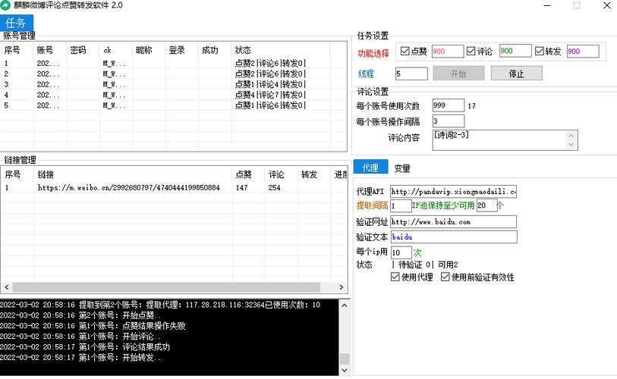Click the 147 likes cell

click(241, 188)
